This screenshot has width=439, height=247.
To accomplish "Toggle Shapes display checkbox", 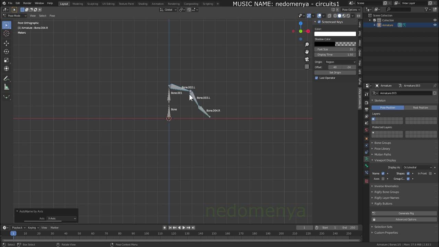I will [408, 173].
